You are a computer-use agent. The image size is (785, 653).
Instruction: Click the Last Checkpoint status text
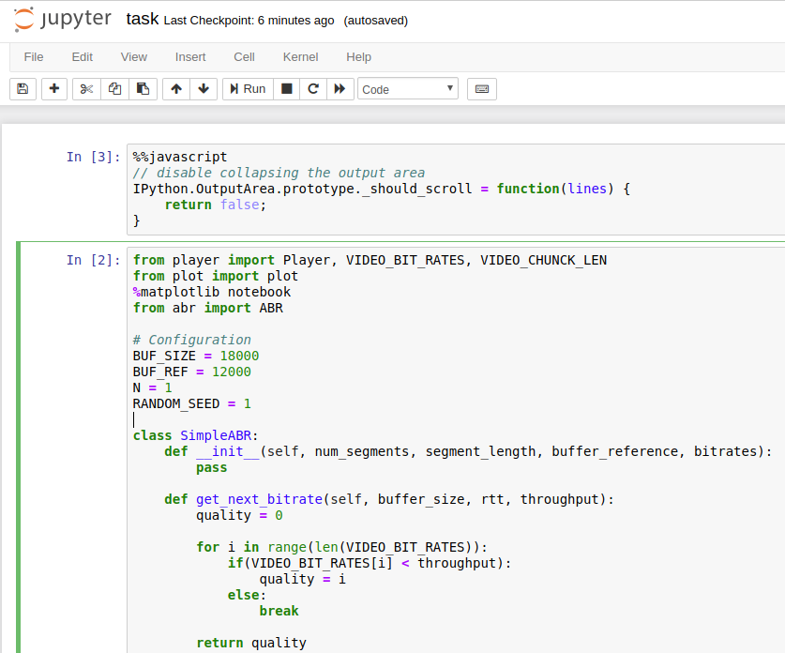[249, 21]
